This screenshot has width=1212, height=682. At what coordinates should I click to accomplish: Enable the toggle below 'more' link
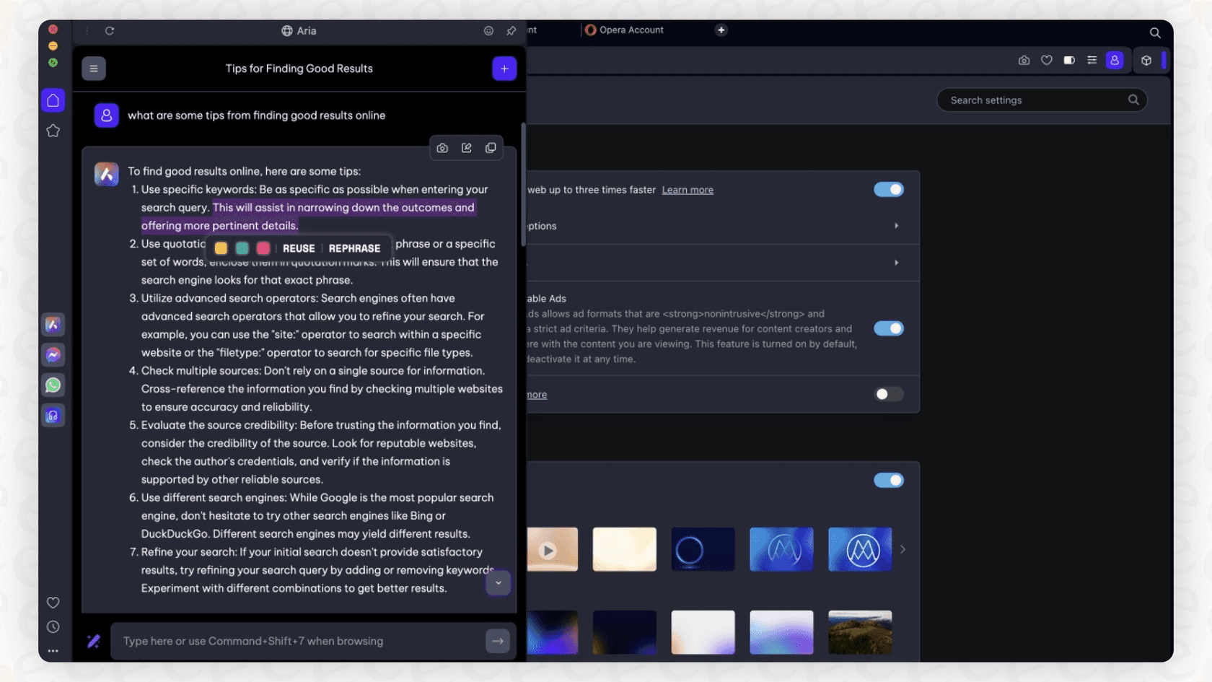point(889,394)
